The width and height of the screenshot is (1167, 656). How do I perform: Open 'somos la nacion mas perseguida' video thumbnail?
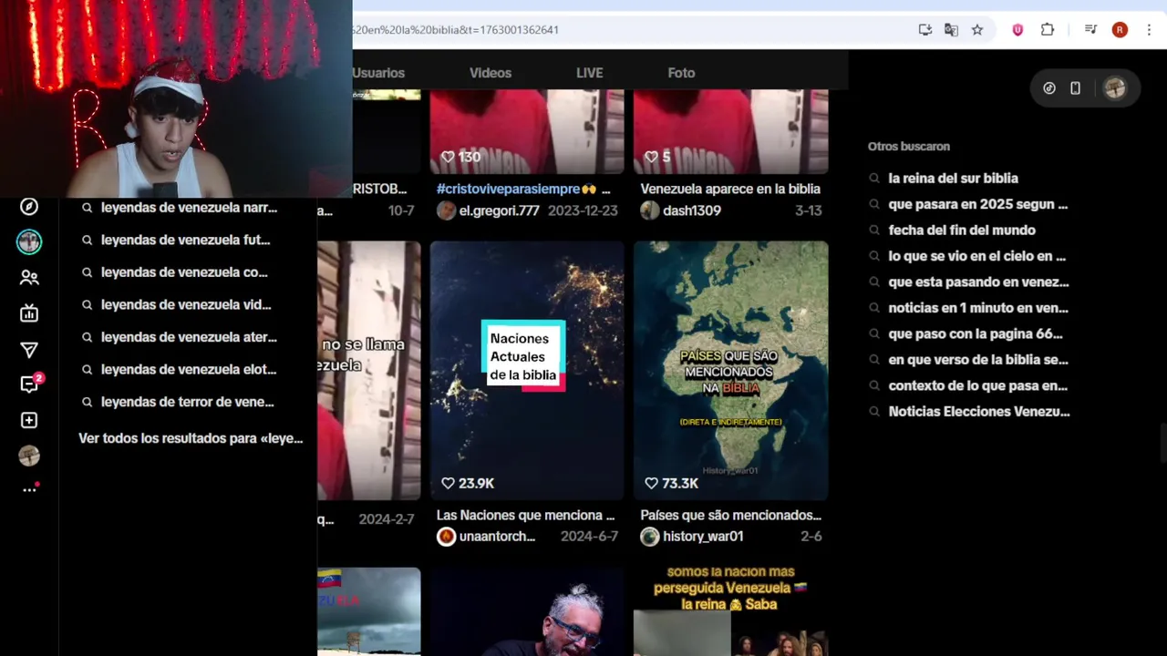coord(731,611)
